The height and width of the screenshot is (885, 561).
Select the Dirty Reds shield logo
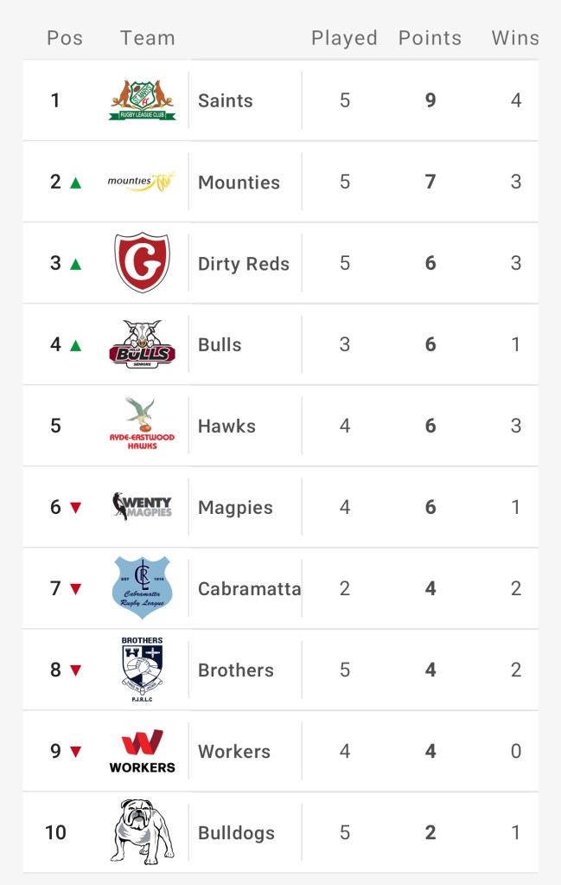(x=143, y=263)
